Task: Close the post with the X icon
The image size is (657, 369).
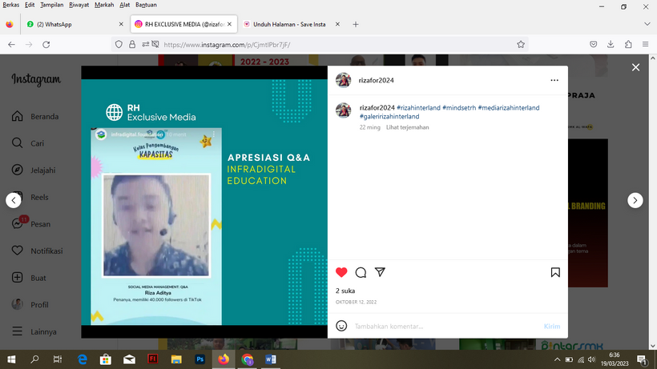Action: point(635,68)
